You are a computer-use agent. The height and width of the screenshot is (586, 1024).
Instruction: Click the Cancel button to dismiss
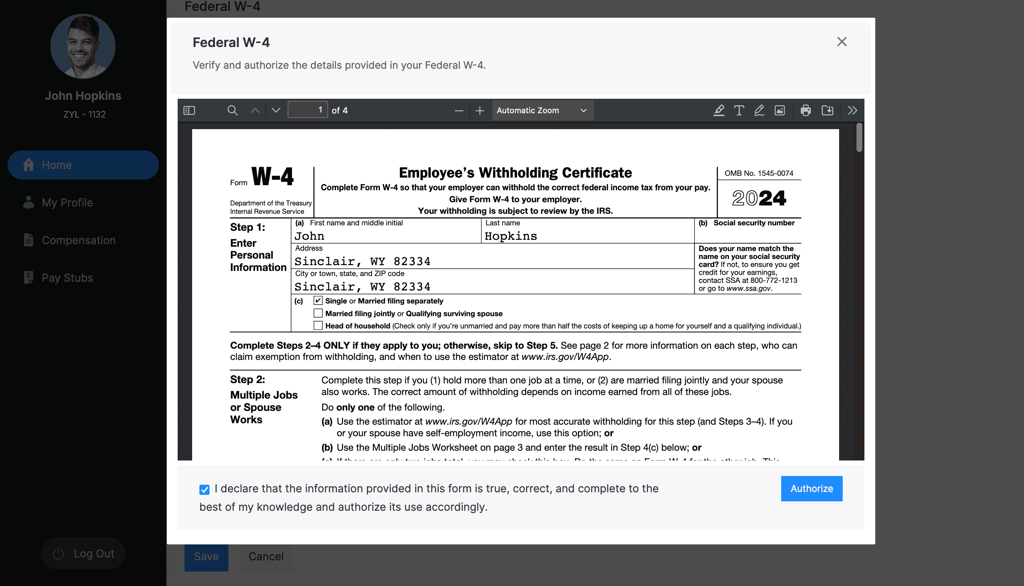click(266, 556)
